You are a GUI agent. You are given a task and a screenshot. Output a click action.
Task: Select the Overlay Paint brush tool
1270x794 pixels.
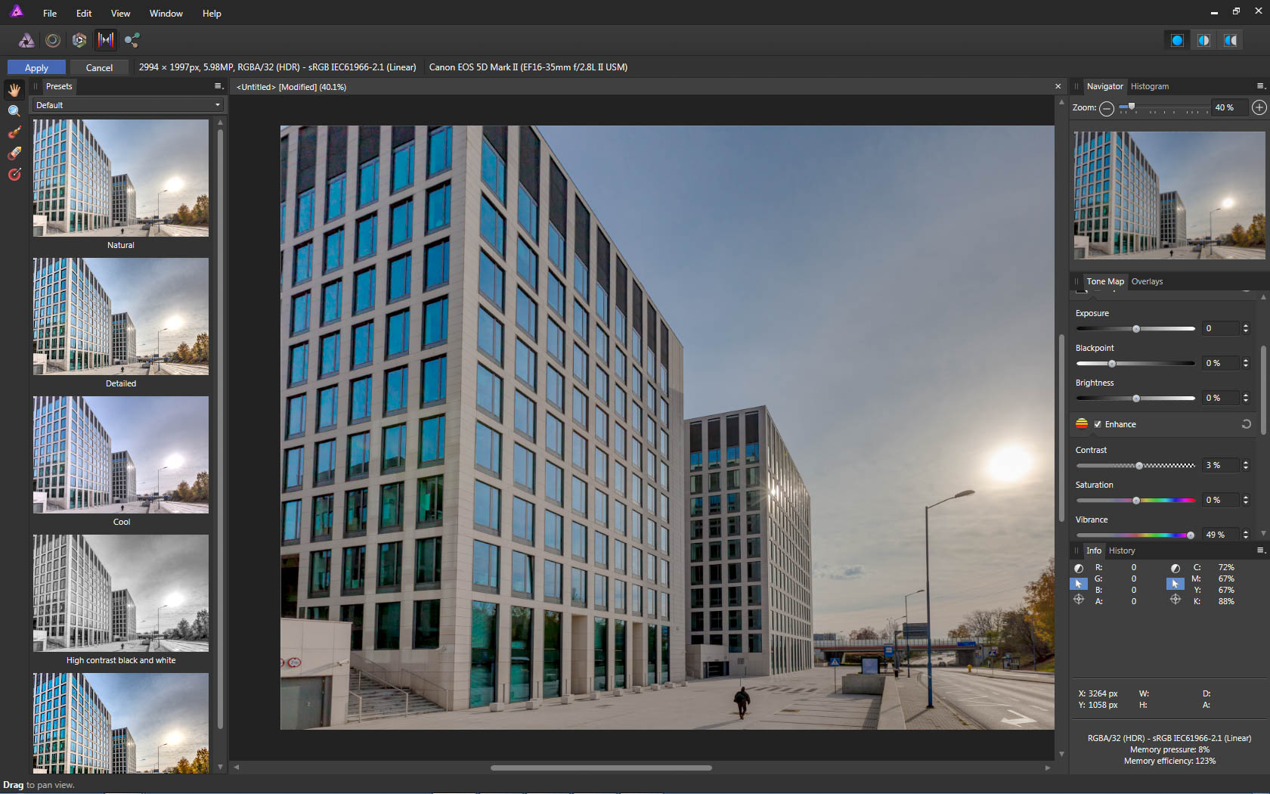click(14, 132)
